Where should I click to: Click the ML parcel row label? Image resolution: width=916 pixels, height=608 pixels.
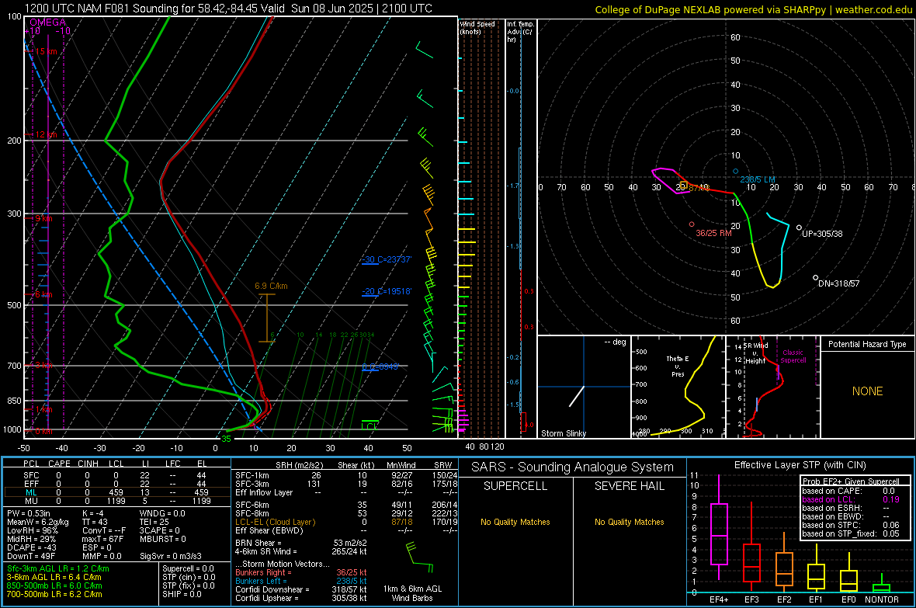coord(31,492)
